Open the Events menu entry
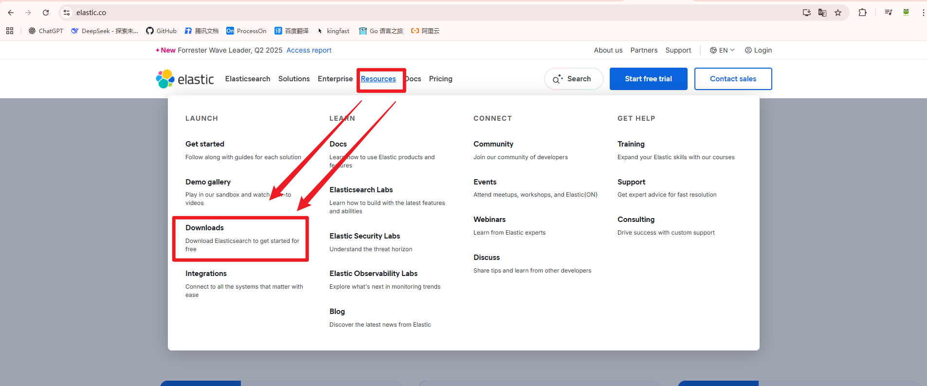The width and height of the screenshot is (927, 386). click(x=485, y=182)
